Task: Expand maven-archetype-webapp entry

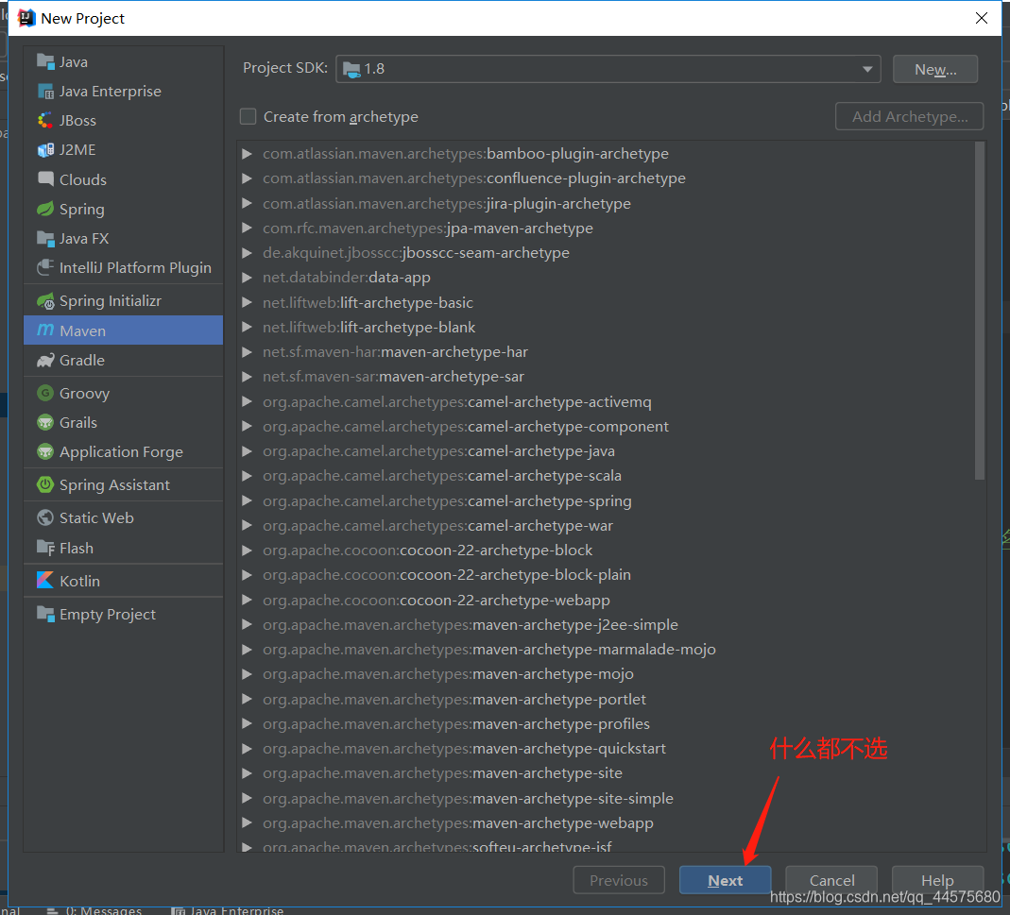Action: click(x=247, y=822)
